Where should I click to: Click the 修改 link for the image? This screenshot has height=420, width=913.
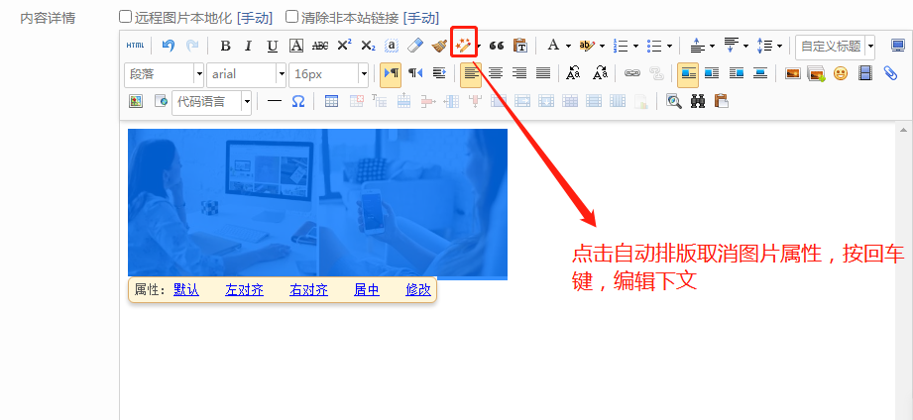point(418,290)
